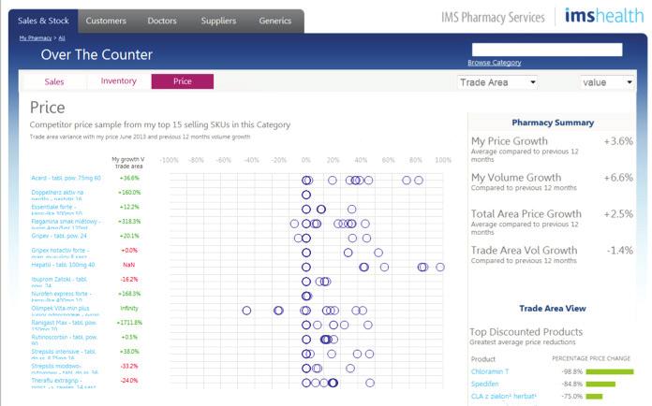The height and width of the screenshot is (406, 652).
Task: Click the My Price Growth +3.6% value
Action: (x=618, y=141)
